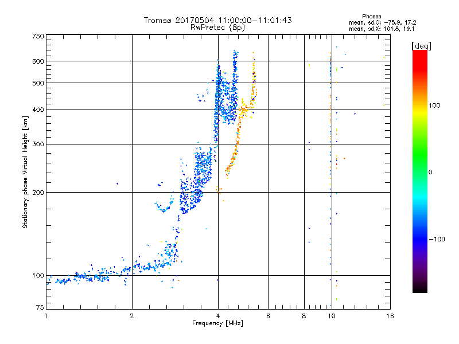Viewport: 459px width, 344px height.
Task: Click the y-axis tick label '75'
Action: (40, 307)
